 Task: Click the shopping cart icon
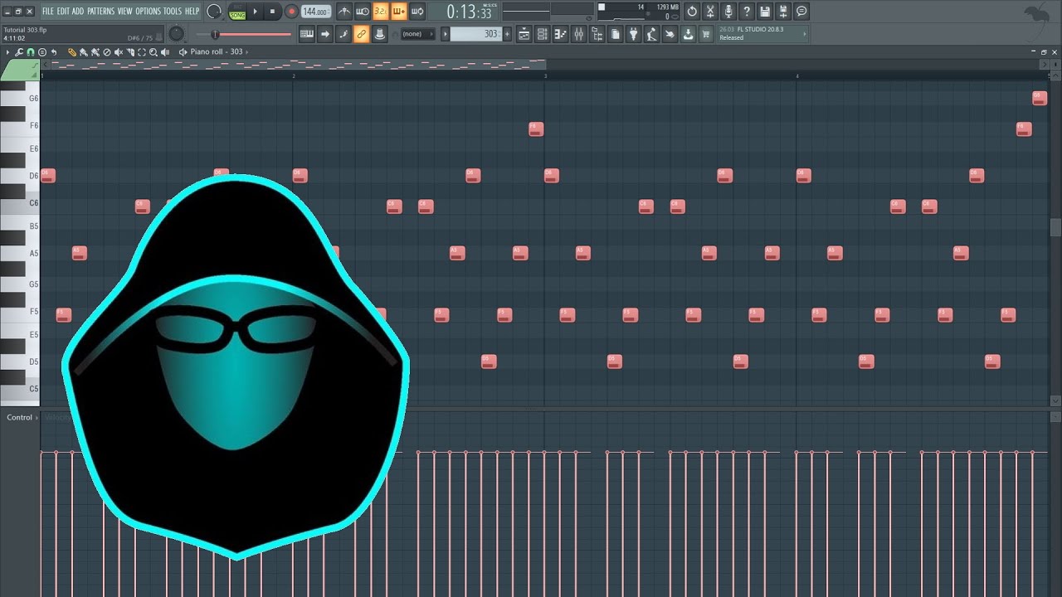tap(705, 34)
